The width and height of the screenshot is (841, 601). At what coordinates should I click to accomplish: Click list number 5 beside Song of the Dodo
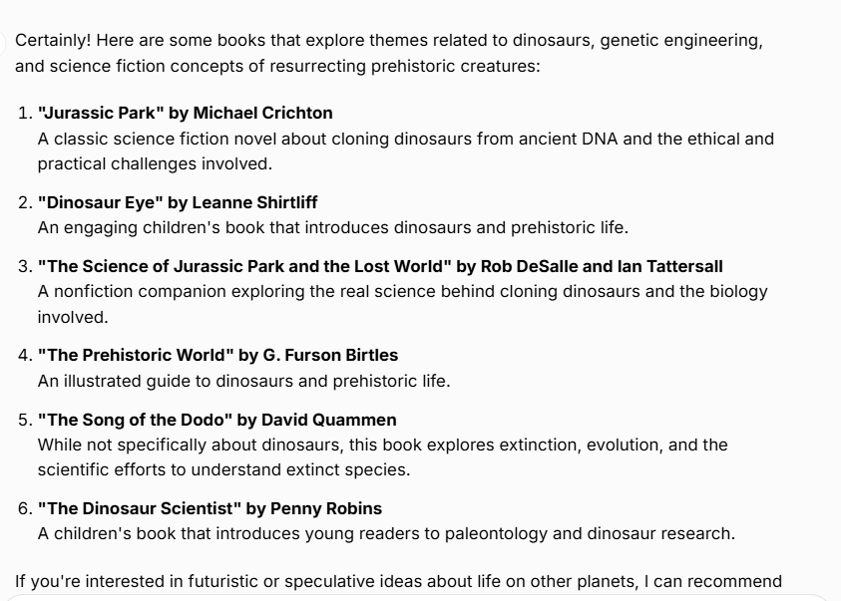(24, 420)
